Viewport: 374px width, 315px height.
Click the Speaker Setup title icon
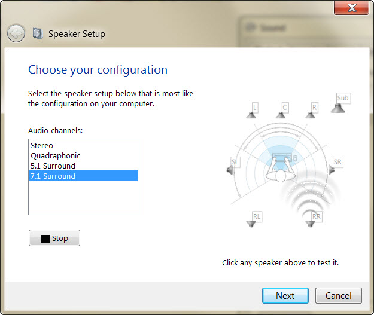[x=38, y=33]
